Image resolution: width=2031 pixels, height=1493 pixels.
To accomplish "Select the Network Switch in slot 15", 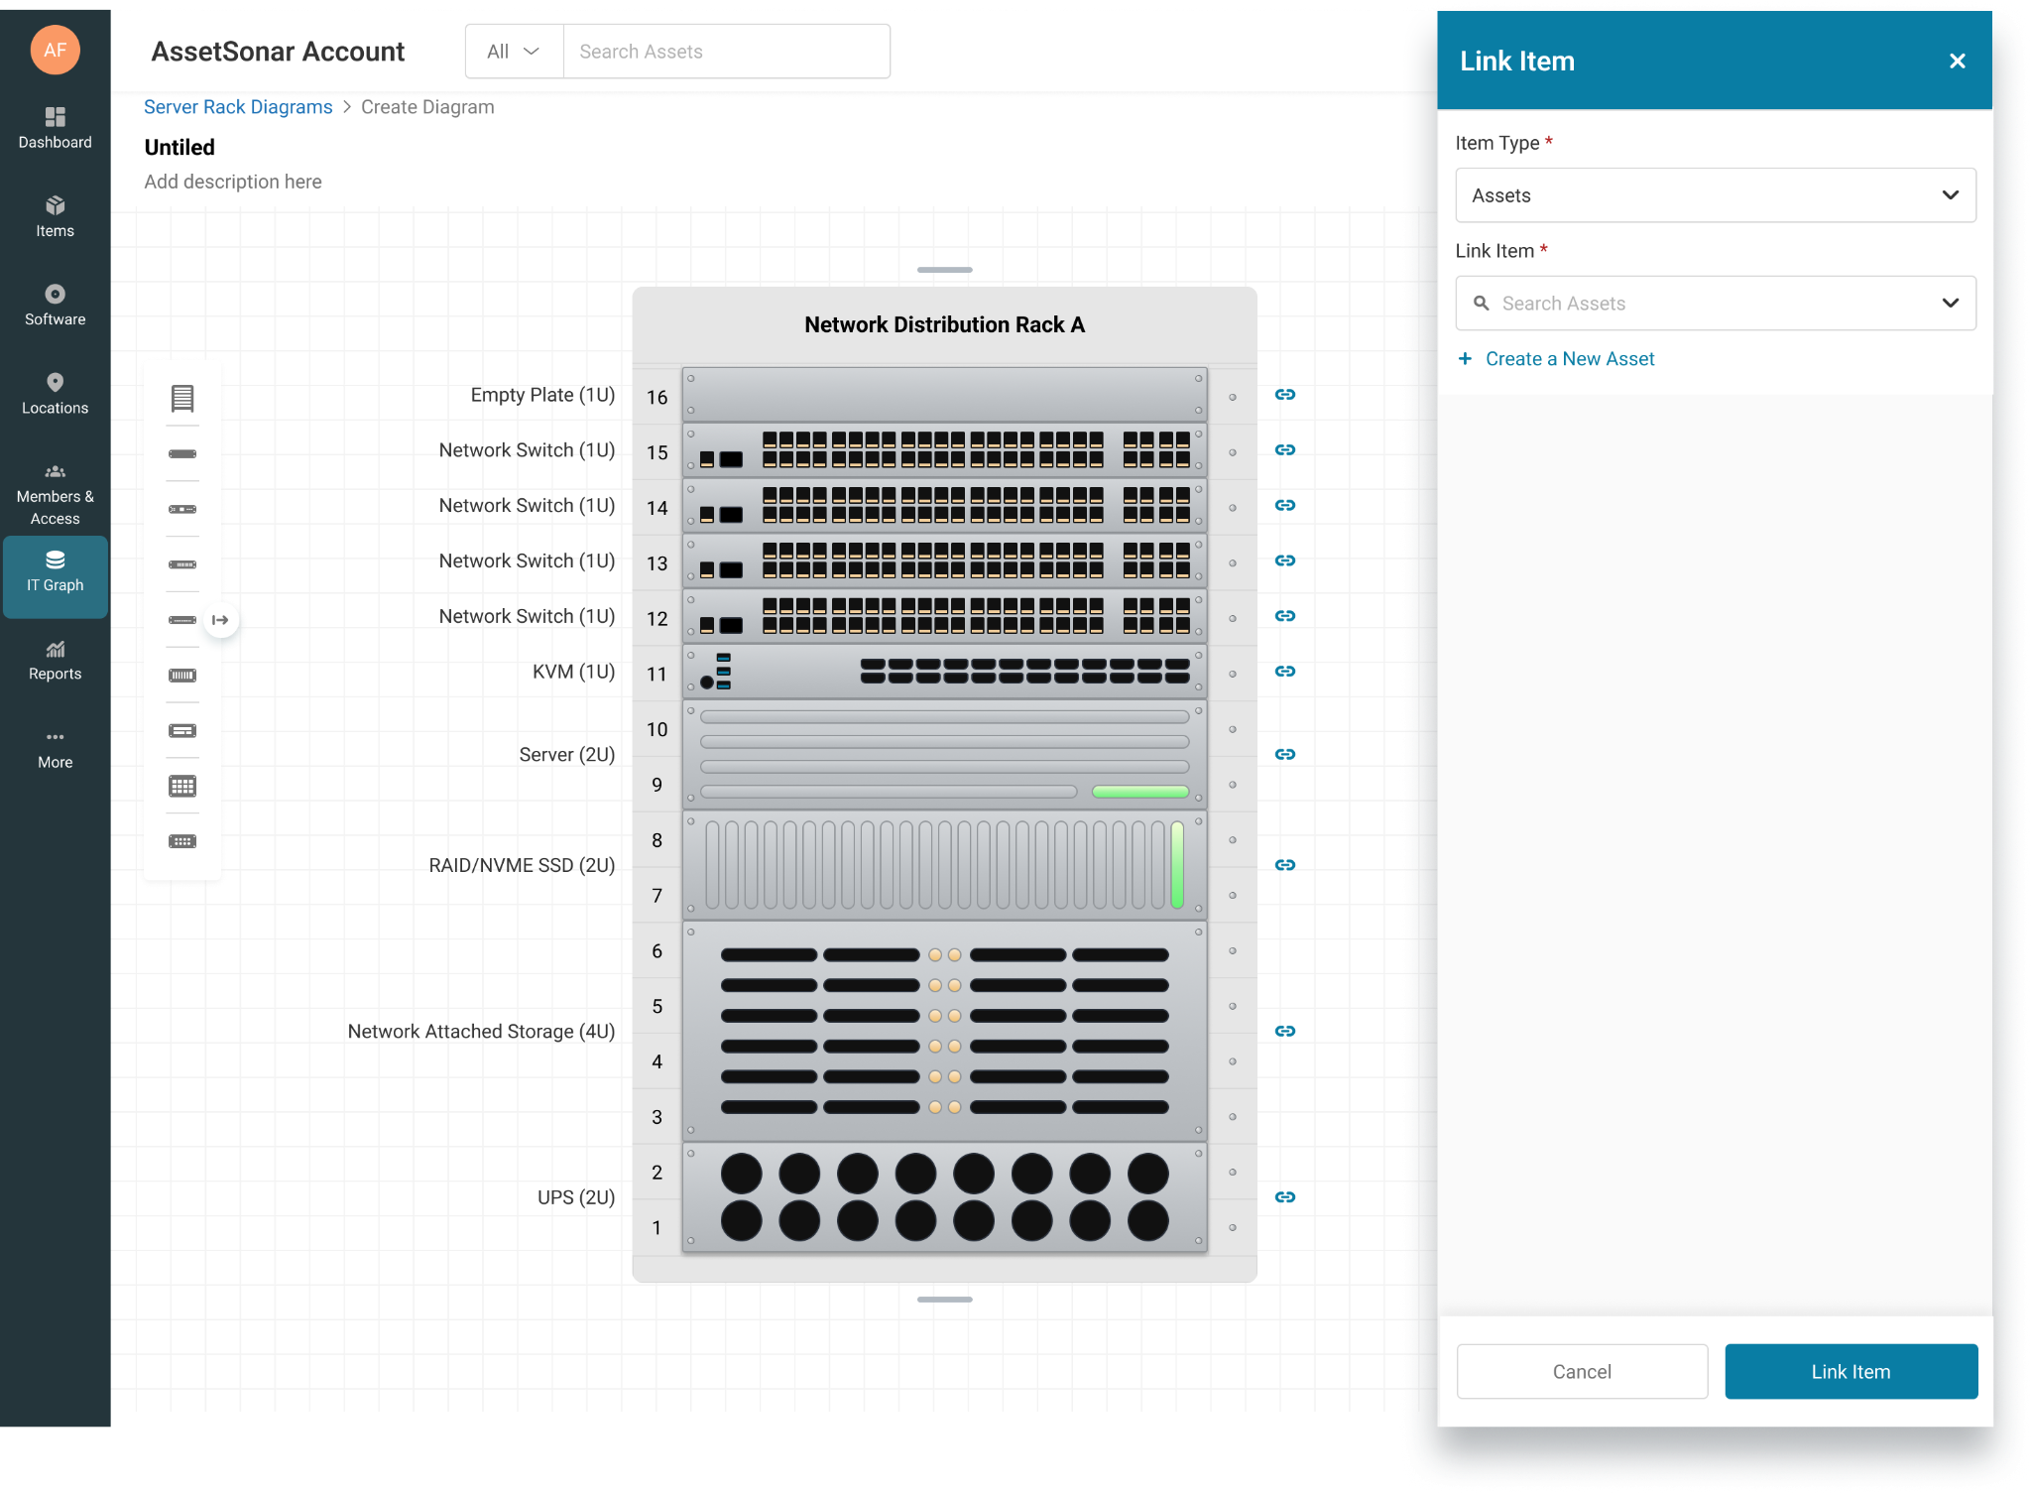I will tap(944, 450).
